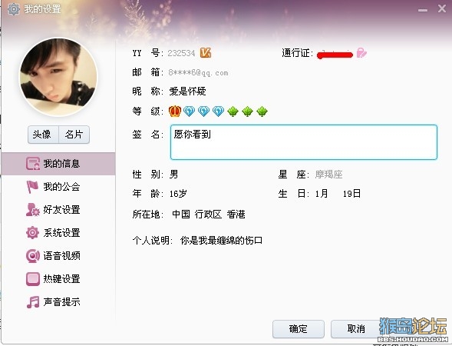Click the Sound Alerts (声音提示) music note icon
This screenshot has width=452, height=346.
pyautogui.click(x=32, y=302)
